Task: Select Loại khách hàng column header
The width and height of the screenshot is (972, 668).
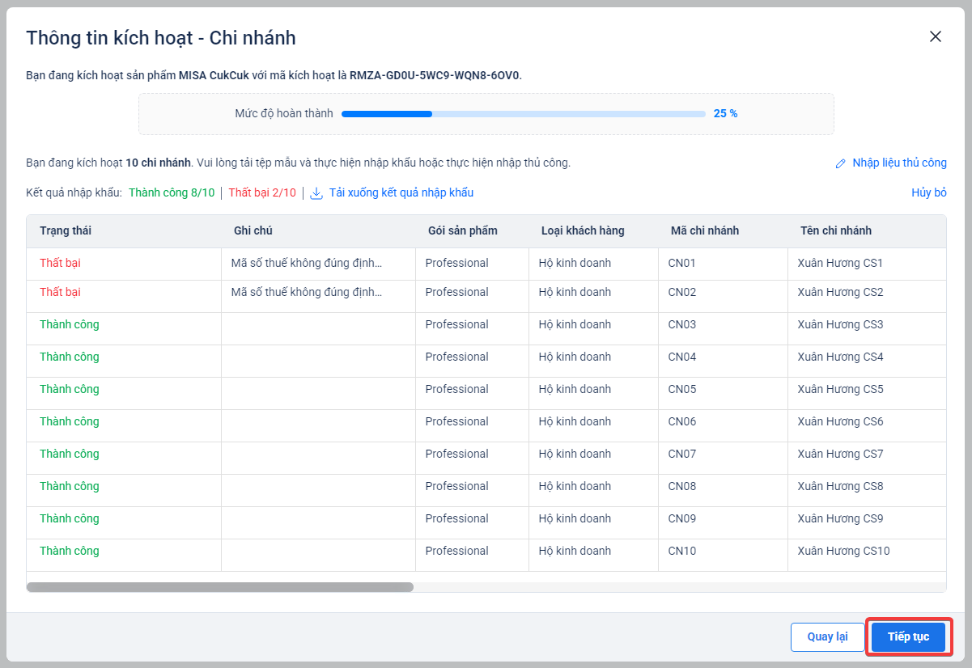Action: tap(583, 230)
